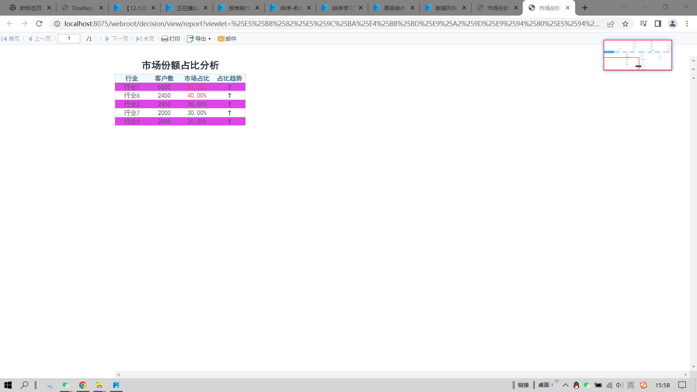Reload the page in the browser
This screenshot has width=697, height=392.
pos(39,24)
